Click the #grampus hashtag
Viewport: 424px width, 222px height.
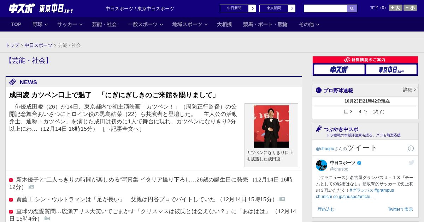384,190
